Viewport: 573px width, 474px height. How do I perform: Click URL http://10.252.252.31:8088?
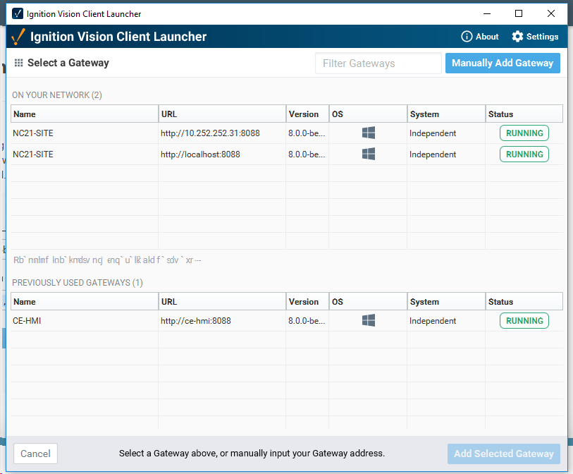coord(210,133)
